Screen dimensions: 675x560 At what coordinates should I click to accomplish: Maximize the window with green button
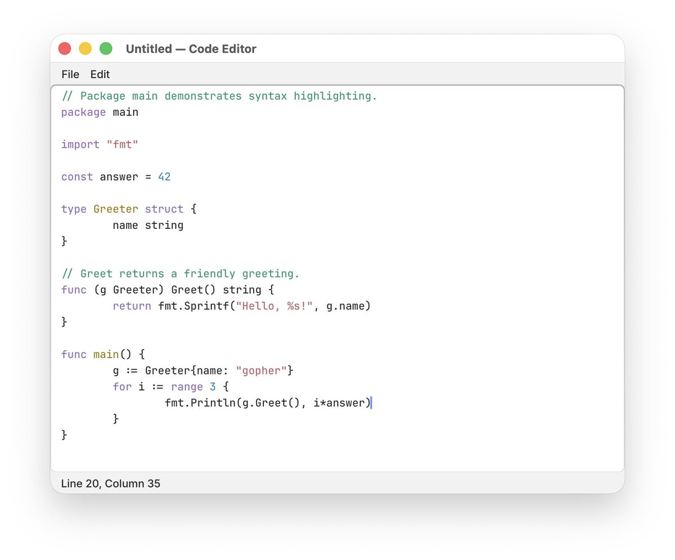point(106,49)
